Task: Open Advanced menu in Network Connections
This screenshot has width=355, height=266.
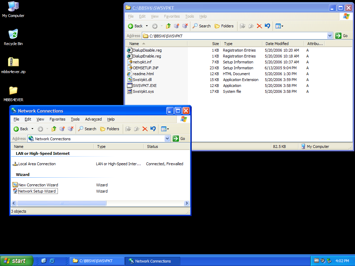Action: click(x=93, y=119)
